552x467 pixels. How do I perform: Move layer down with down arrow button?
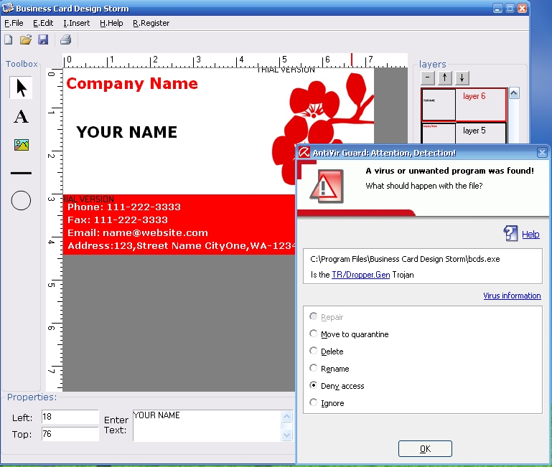(462, 77)
